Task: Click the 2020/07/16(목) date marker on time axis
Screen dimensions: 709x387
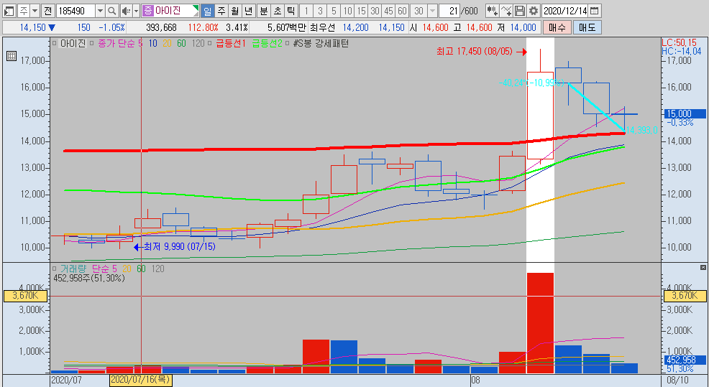Action: pos(141,380)
